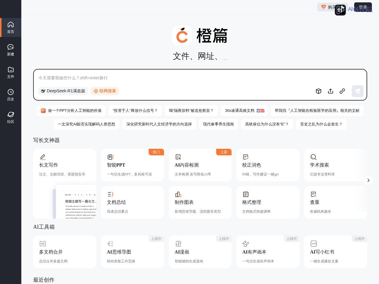This screenshot has width=379, height=284.
Task: Click the 文档总结 card icon
Action: tap(110, 194)
